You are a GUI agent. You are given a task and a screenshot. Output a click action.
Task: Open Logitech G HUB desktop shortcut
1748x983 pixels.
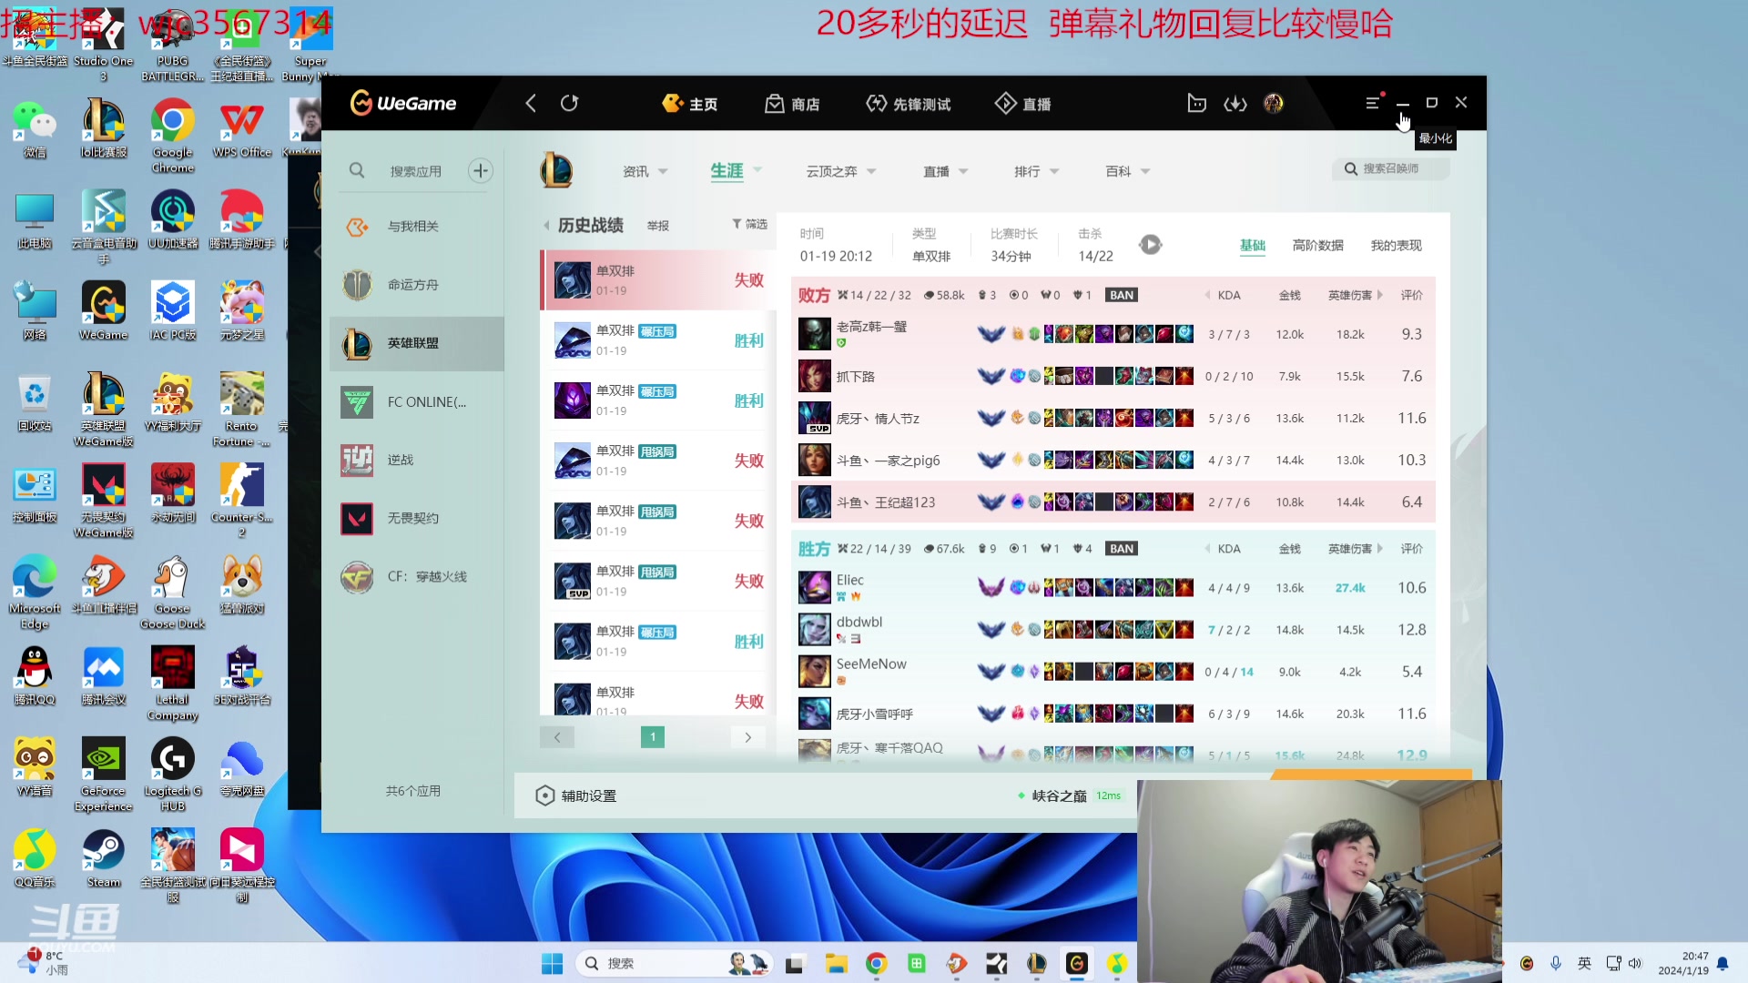tap(173, 775)
